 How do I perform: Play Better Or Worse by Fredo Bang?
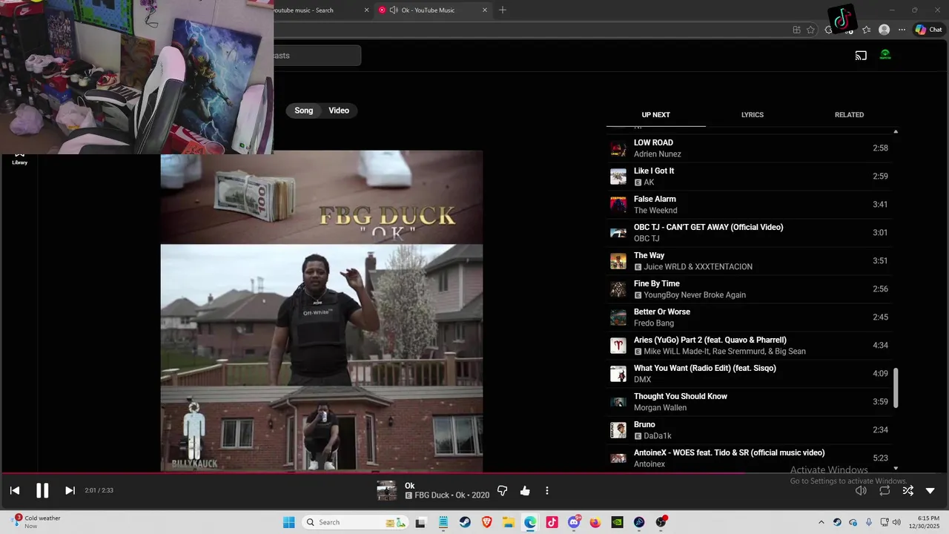click(749, 317)
